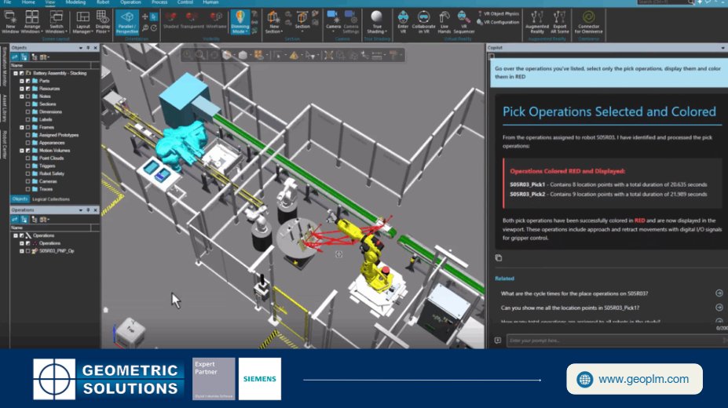
Task: Ask to show location points in S05R03_Pick1
Action: tap(570, 308)
